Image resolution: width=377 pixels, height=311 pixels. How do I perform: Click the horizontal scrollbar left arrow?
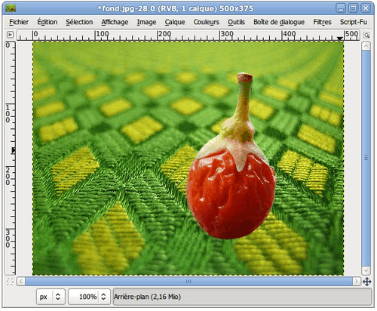coord(21,282)
